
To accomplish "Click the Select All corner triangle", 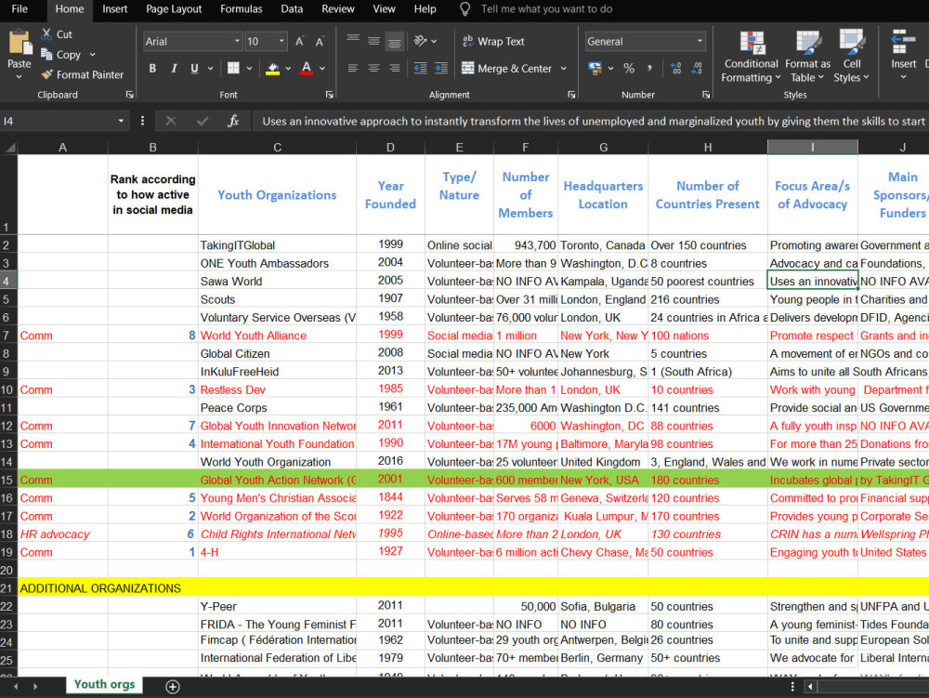I will (9, 147).
